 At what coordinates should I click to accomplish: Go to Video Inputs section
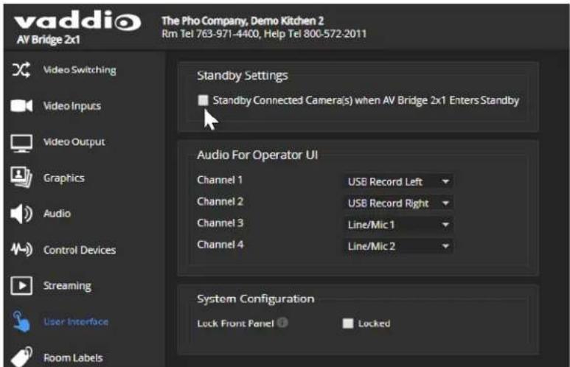point(72,105)
